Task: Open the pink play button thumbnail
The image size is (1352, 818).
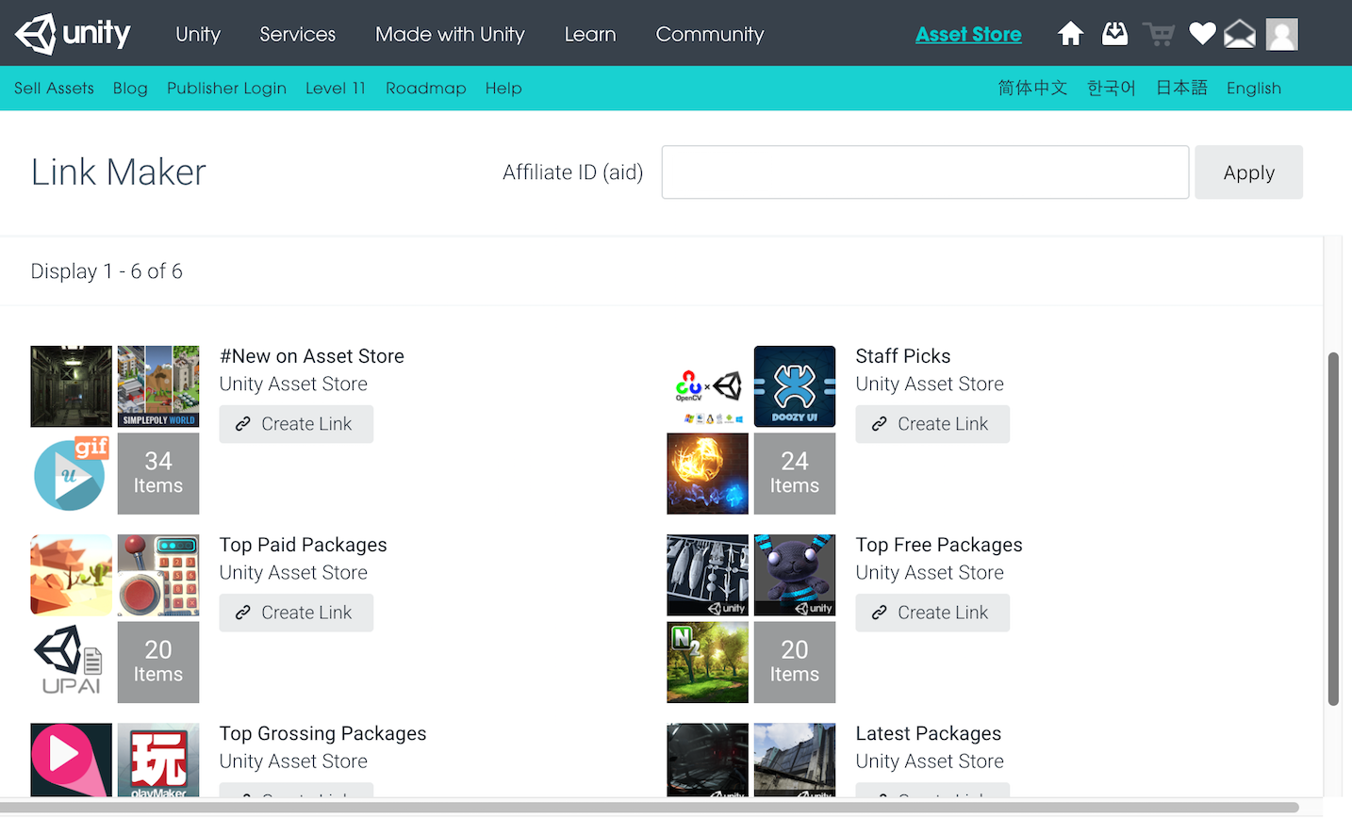Action: pos(71,760)
